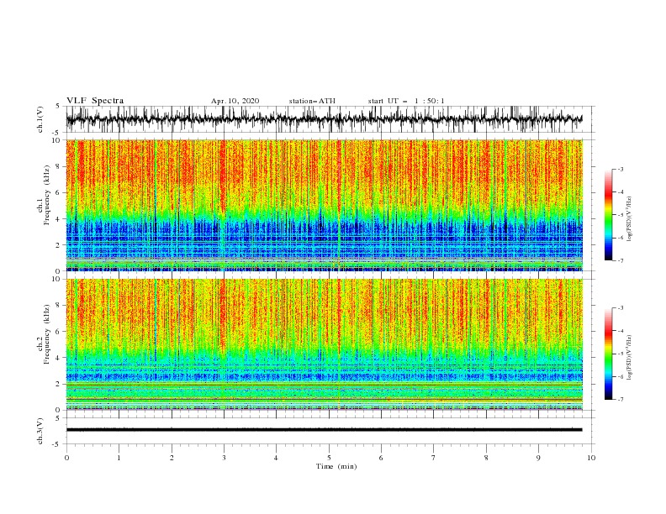This screenshot has width=666, height=514.
Task: Select the date label "Apr. 10, 2020"
Action: coord(235,101)
